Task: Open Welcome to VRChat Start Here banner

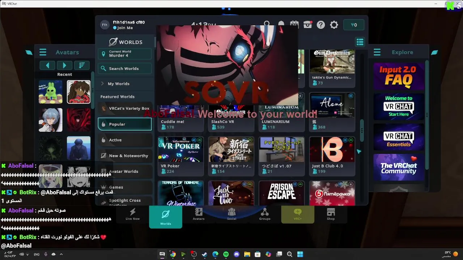Action: tap(399, 107)
